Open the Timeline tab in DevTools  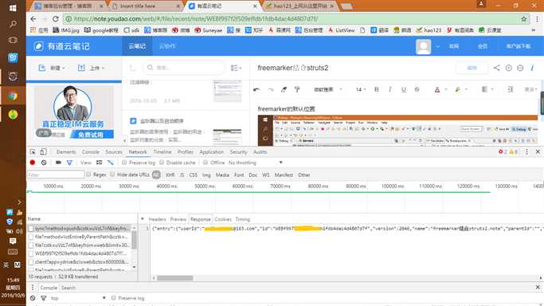[162, 151]
